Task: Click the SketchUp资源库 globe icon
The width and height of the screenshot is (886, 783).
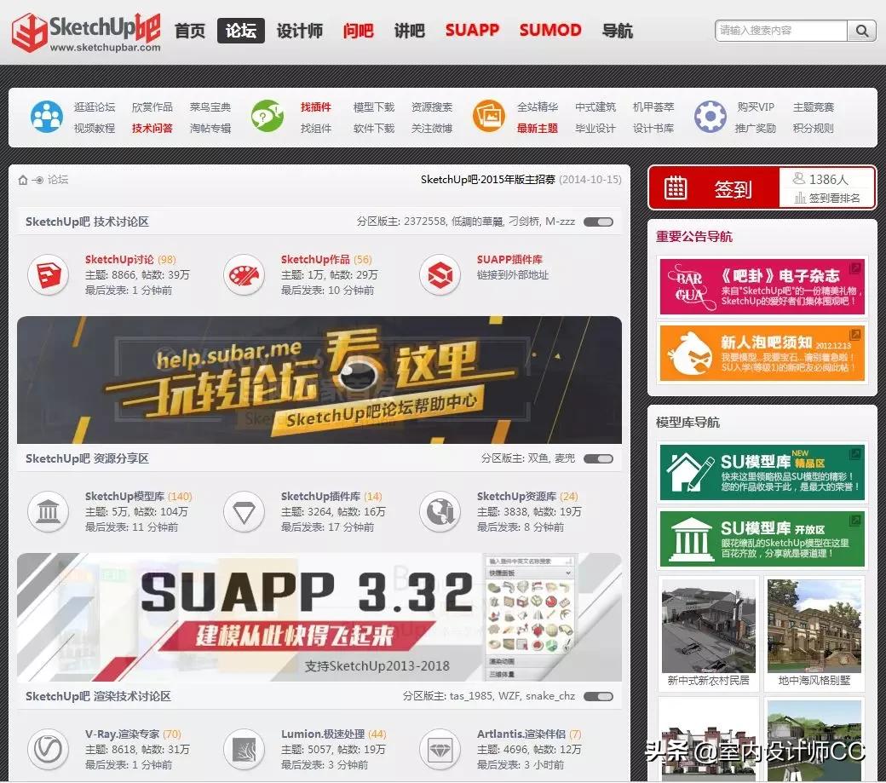Action: click(x=440, y=513)
